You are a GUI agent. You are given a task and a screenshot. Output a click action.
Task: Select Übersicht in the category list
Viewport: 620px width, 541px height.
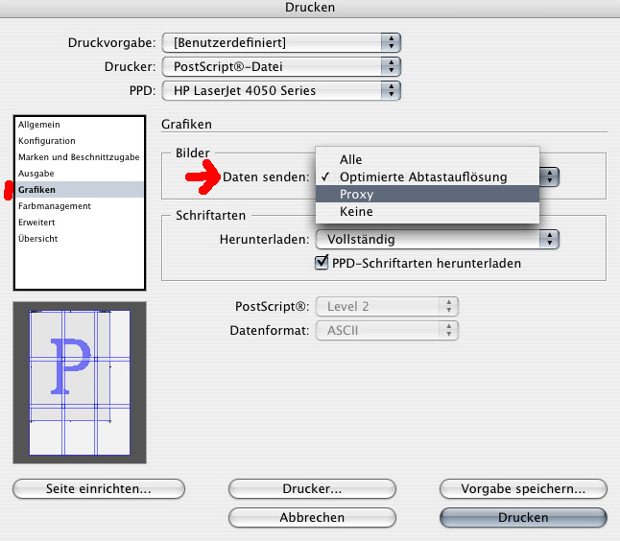[x=80, y=239]
